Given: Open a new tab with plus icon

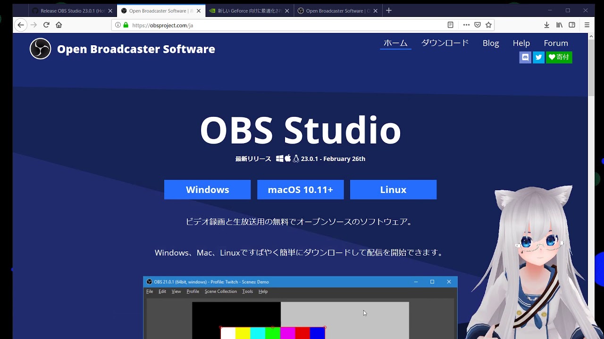Looking at the screenshot, I should pyautogui.click(x=389, y=10).
